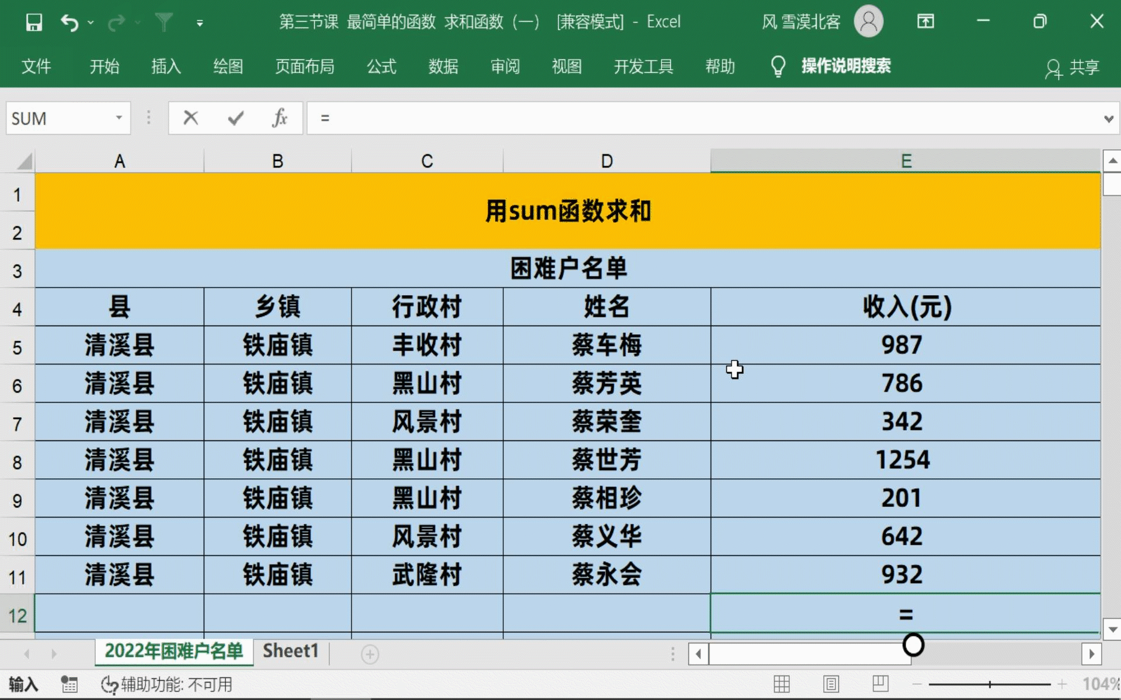Image resolution: width=1121 pixels, height=700 pixels.
Task: Click the zoom slider in the status bar
Action: pos(990,684)
